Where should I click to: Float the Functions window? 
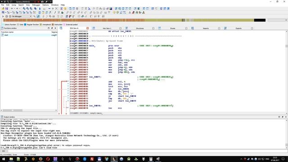49,28
